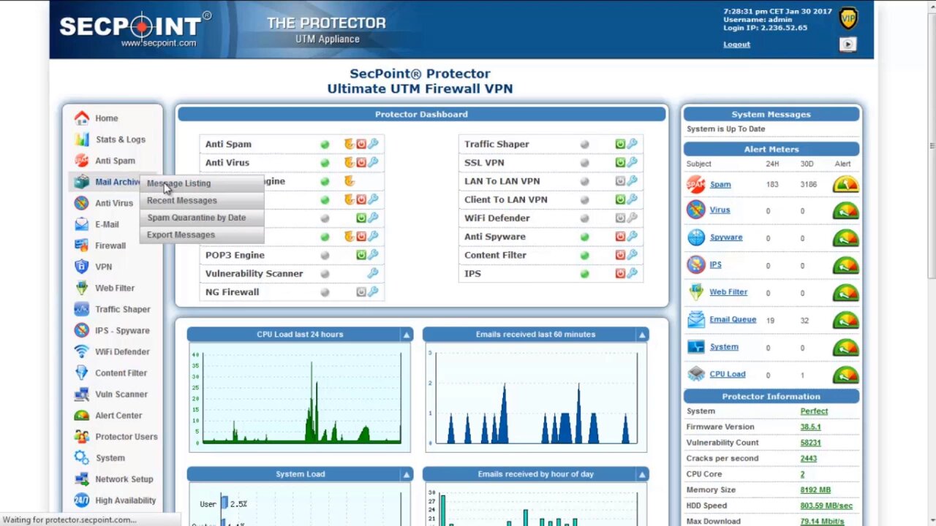Click vulnerability count 58231 link
Screen dimensions: 936x526
click(810, 443)
